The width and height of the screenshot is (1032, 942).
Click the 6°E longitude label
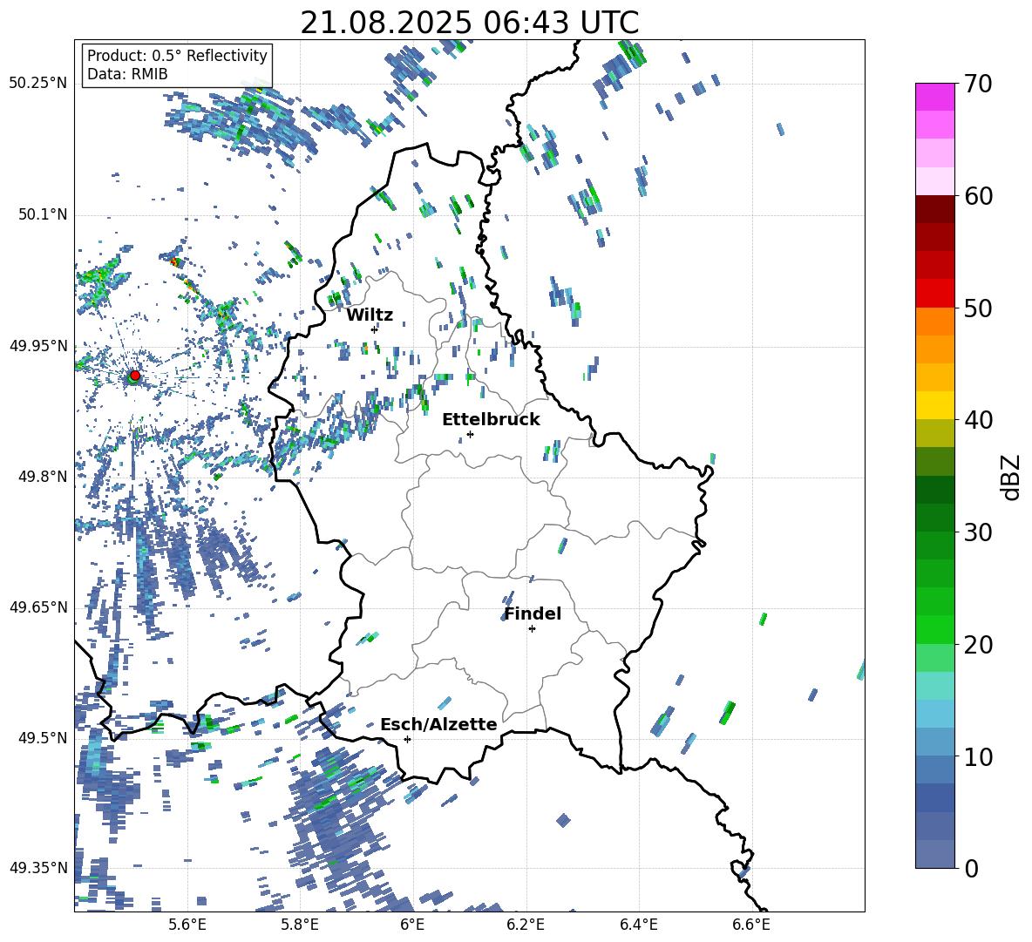click(x=412, y=925)
